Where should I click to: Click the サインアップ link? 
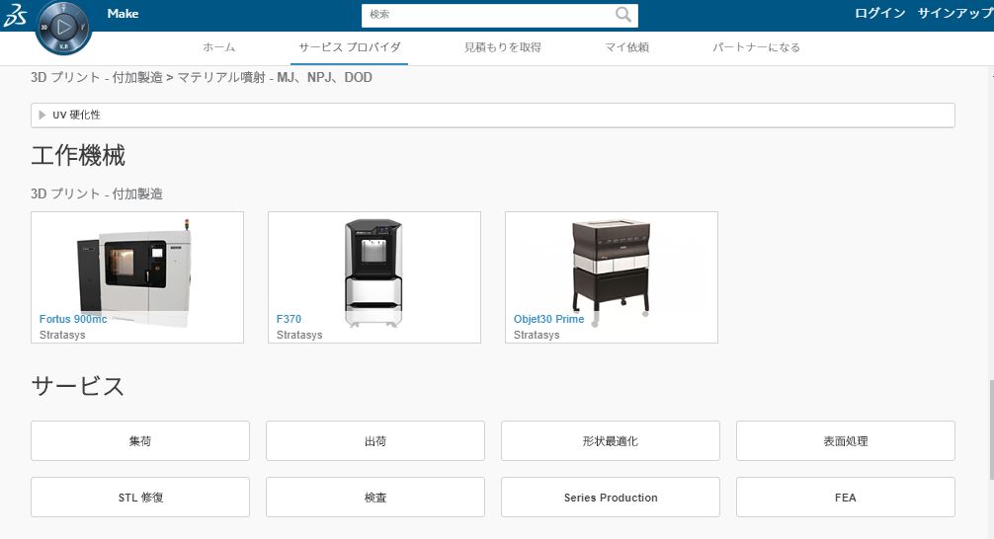955,13
